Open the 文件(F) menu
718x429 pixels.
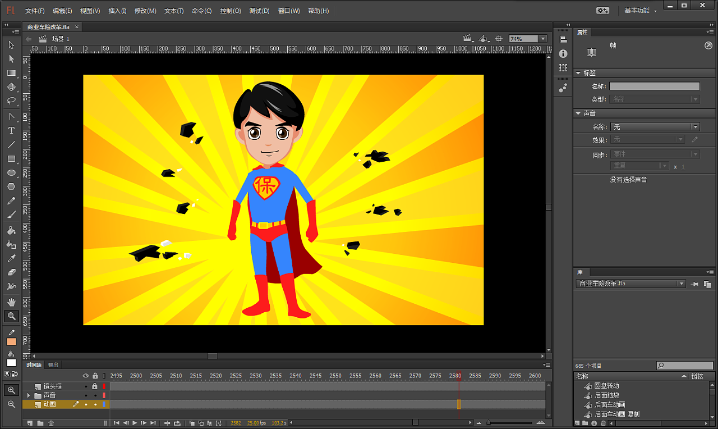(x=35, y=11)
